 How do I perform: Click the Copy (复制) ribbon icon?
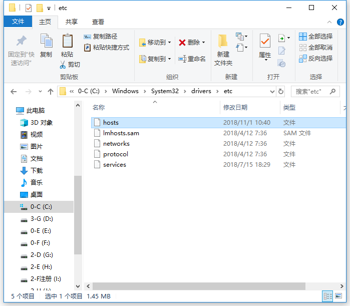pos(46,41)
